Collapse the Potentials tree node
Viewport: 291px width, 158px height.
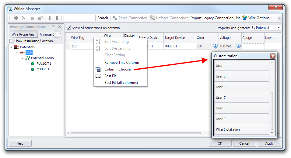point(12,47)
